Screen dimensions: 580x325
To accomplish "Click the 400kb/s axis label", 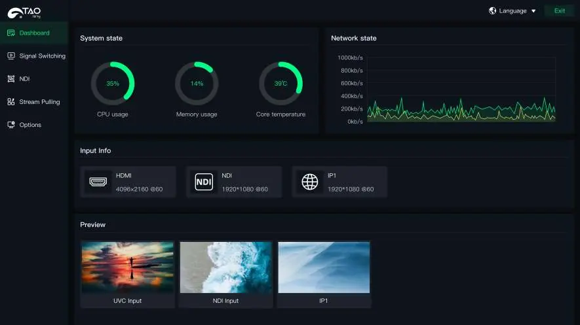I will (352, 96).
